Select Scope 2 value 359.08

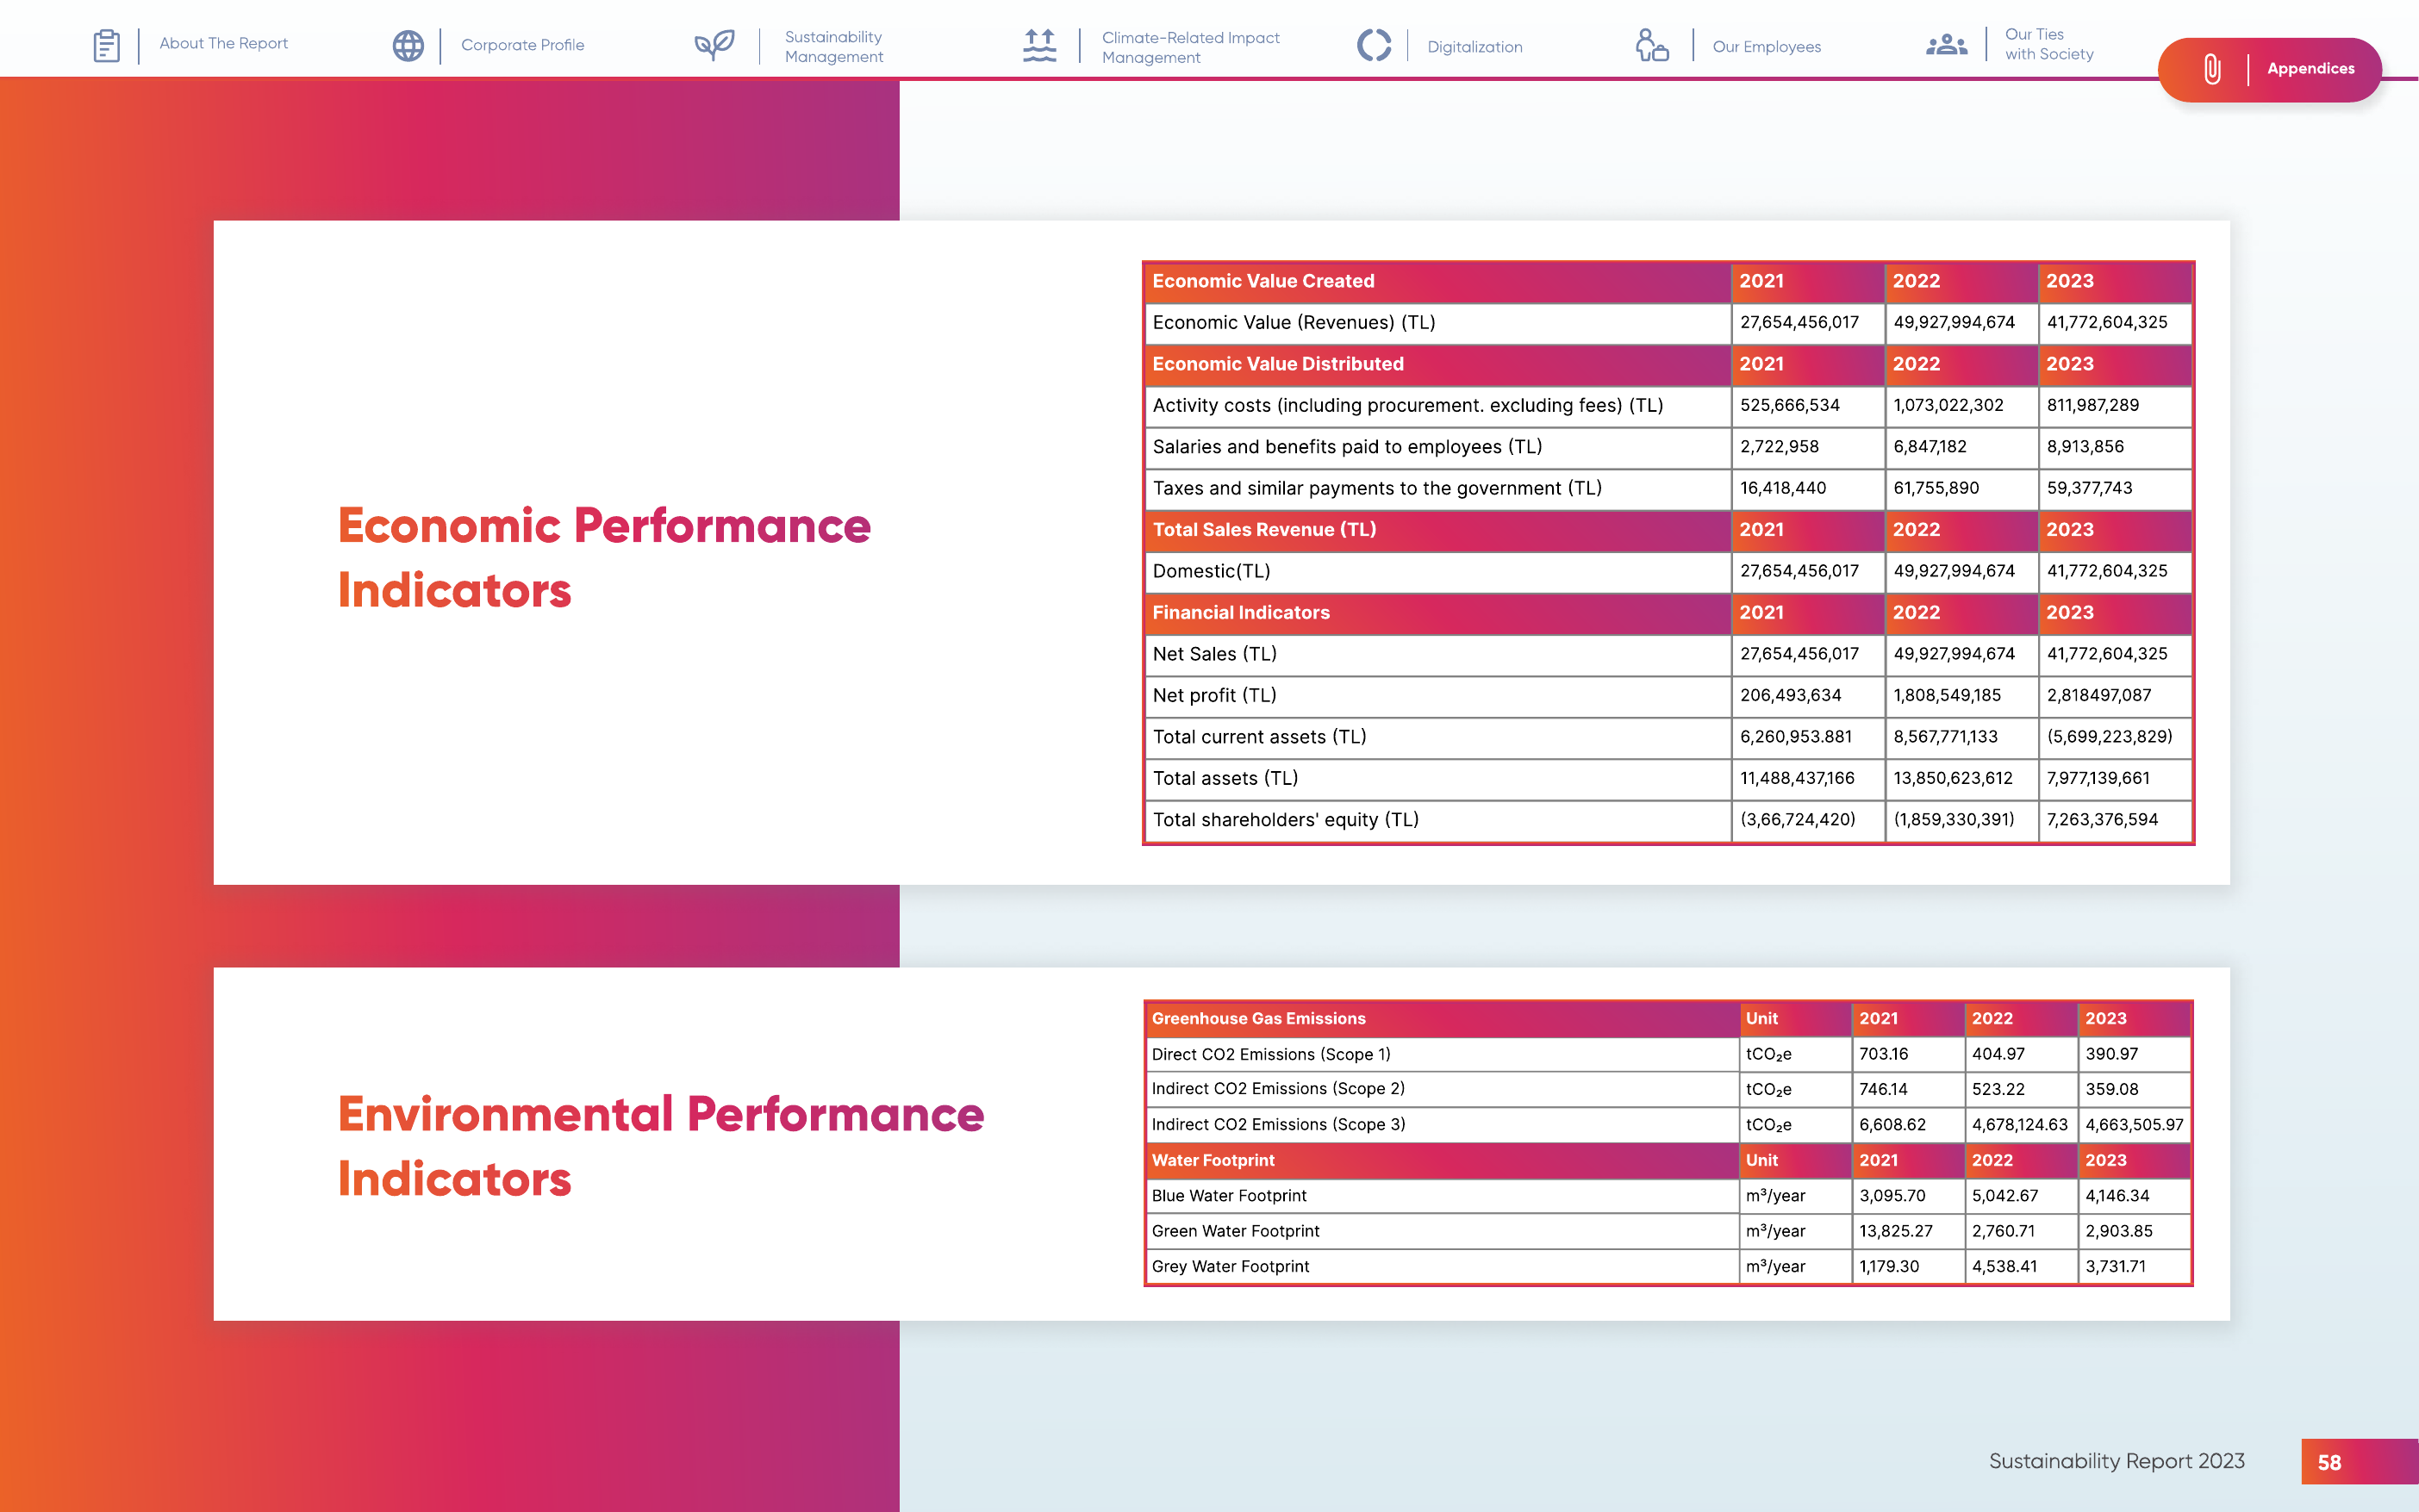[2111, 1089]
